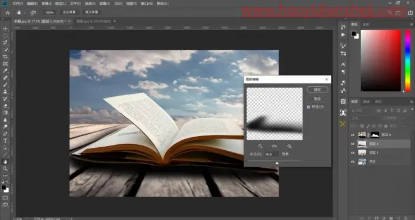This screenshot has width=415, height=220.
Task: Hide the bottom sky layer via eye icon
Action: tap(353, 162)
